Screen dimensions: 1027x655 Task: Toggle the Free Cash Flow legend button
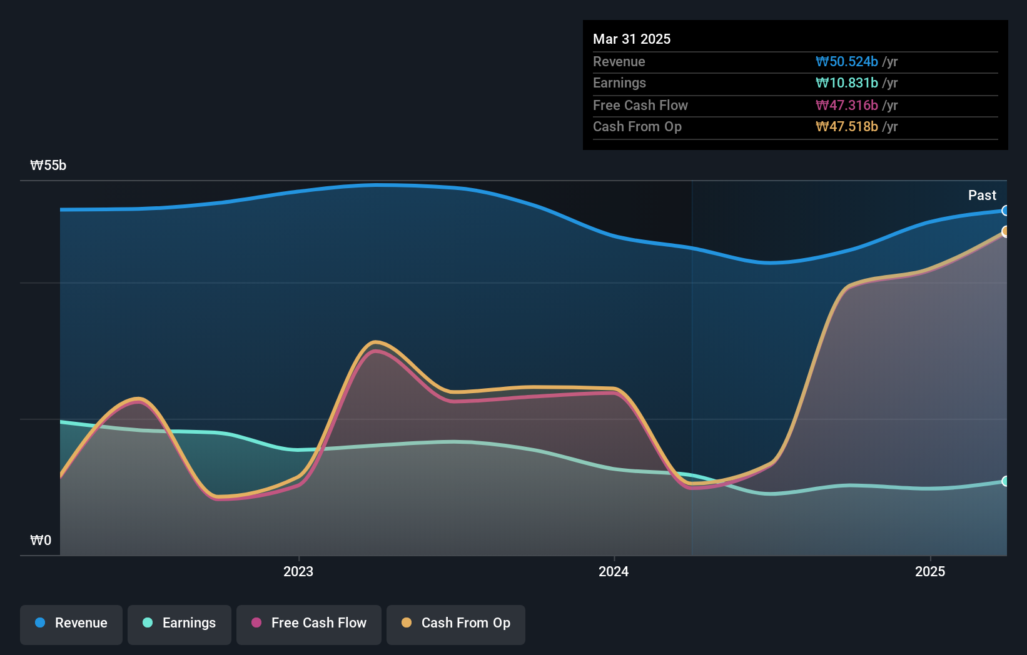[x=309, y=624]
